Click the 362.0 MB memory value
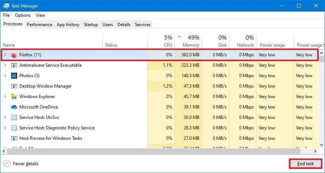Viewport: 325px width, 173px height. pos(190,55)
